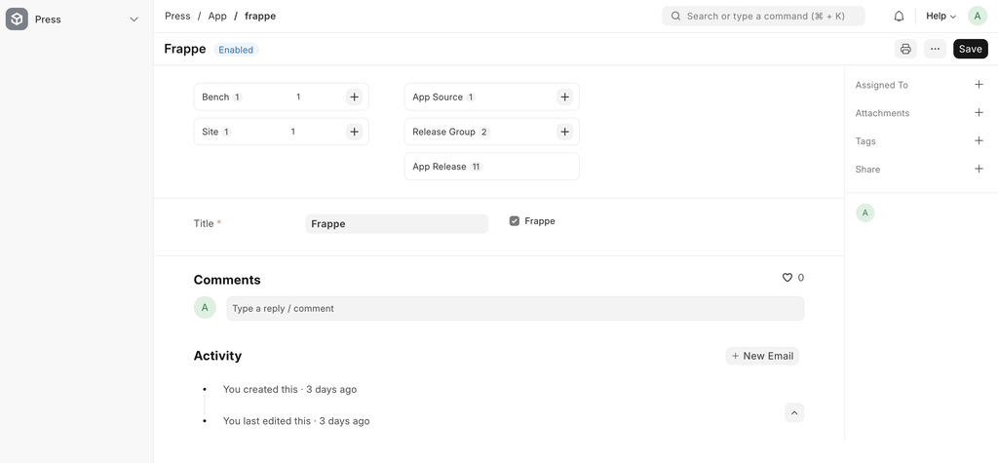Go to Press breadcrumb
998x463 pixels.
click(177, 17)
